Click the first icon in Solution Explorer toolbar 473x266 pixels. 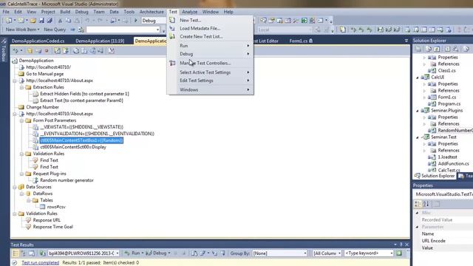(418, 49)
